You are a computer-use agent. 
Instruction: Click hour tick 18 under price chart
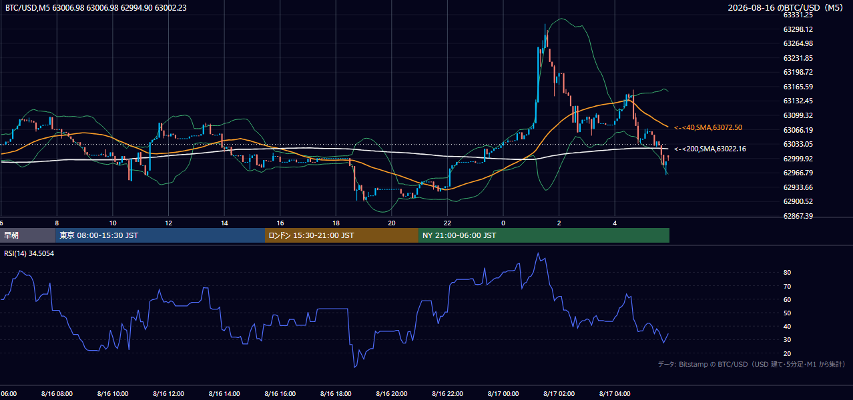(336, 223)
